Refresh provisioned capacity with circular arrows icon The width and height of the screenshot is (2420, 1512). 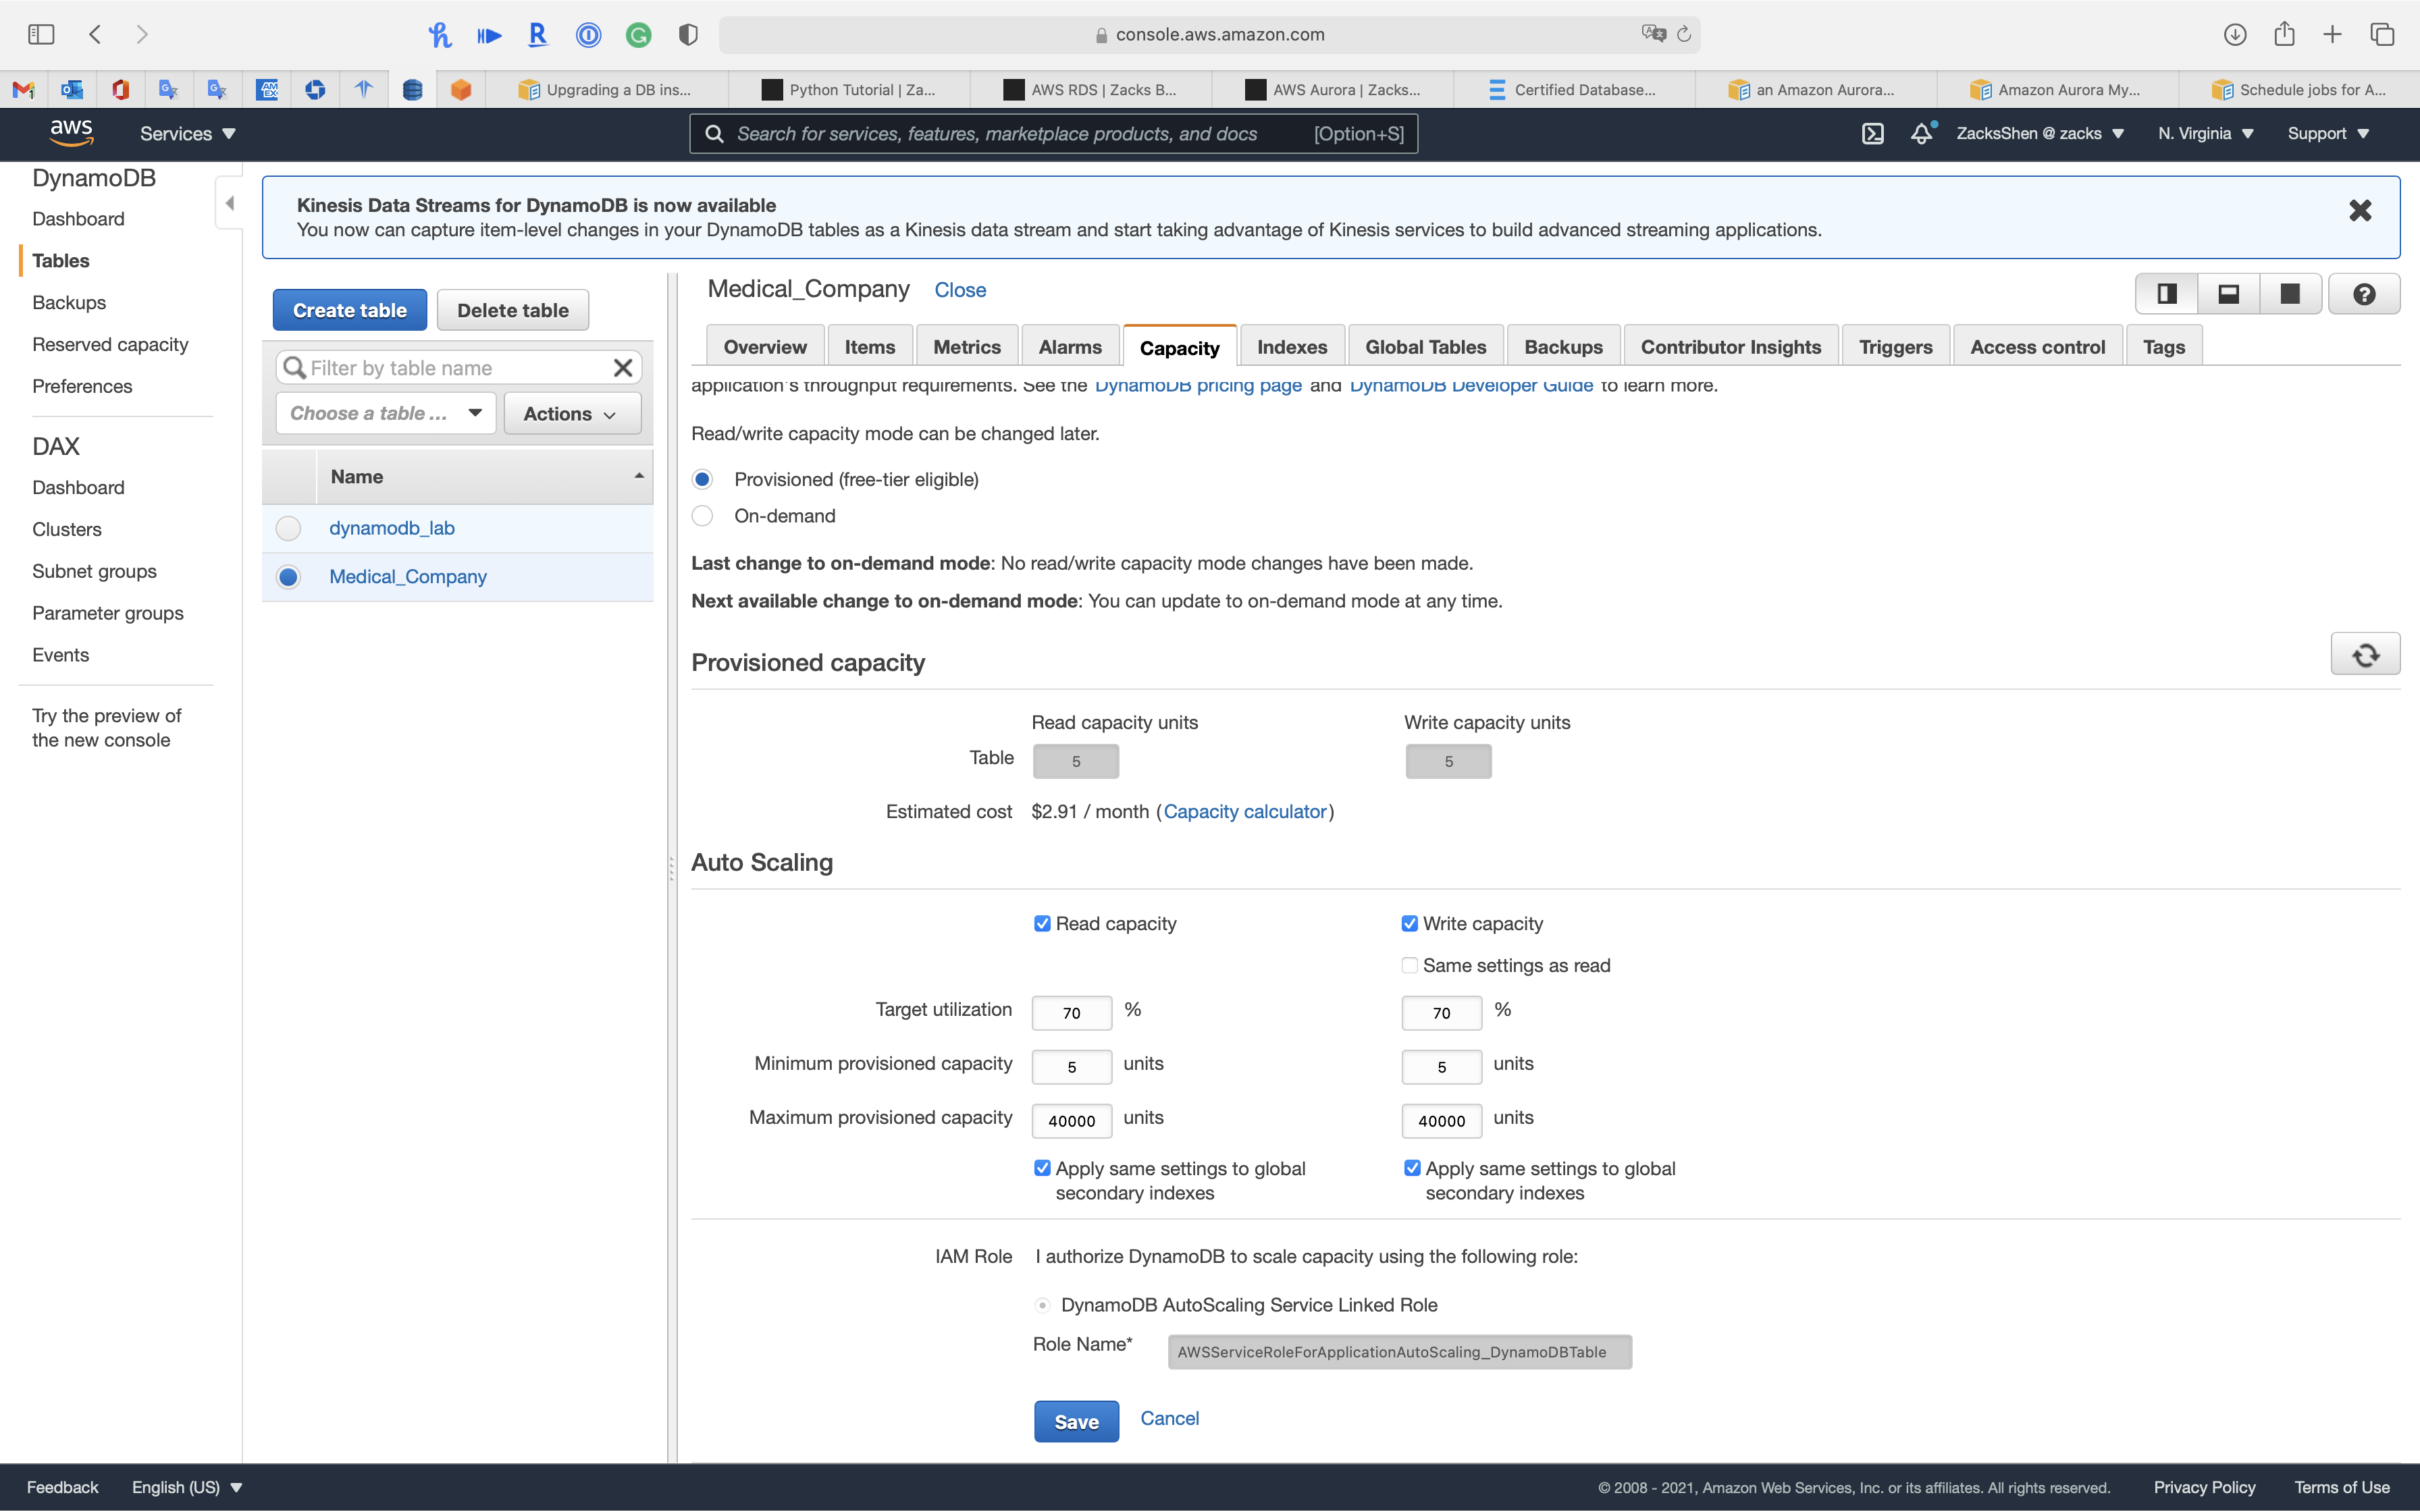2365,655
